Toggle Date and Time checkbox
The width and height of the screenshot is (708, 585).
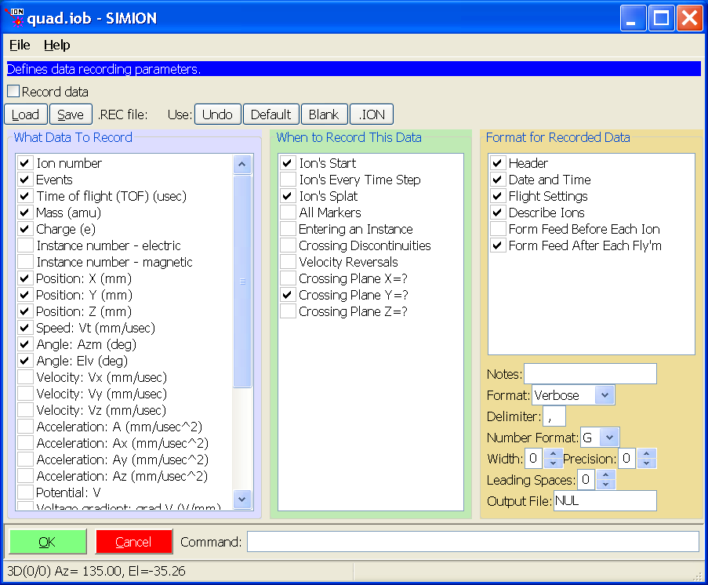tap(498, 180)
